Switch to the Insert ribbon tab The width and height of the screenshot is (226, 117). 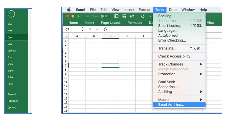pos(89,23)
